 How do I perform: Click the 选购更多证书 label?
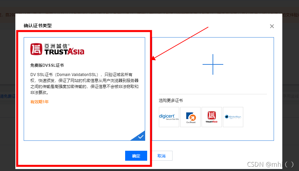[171, 100]
